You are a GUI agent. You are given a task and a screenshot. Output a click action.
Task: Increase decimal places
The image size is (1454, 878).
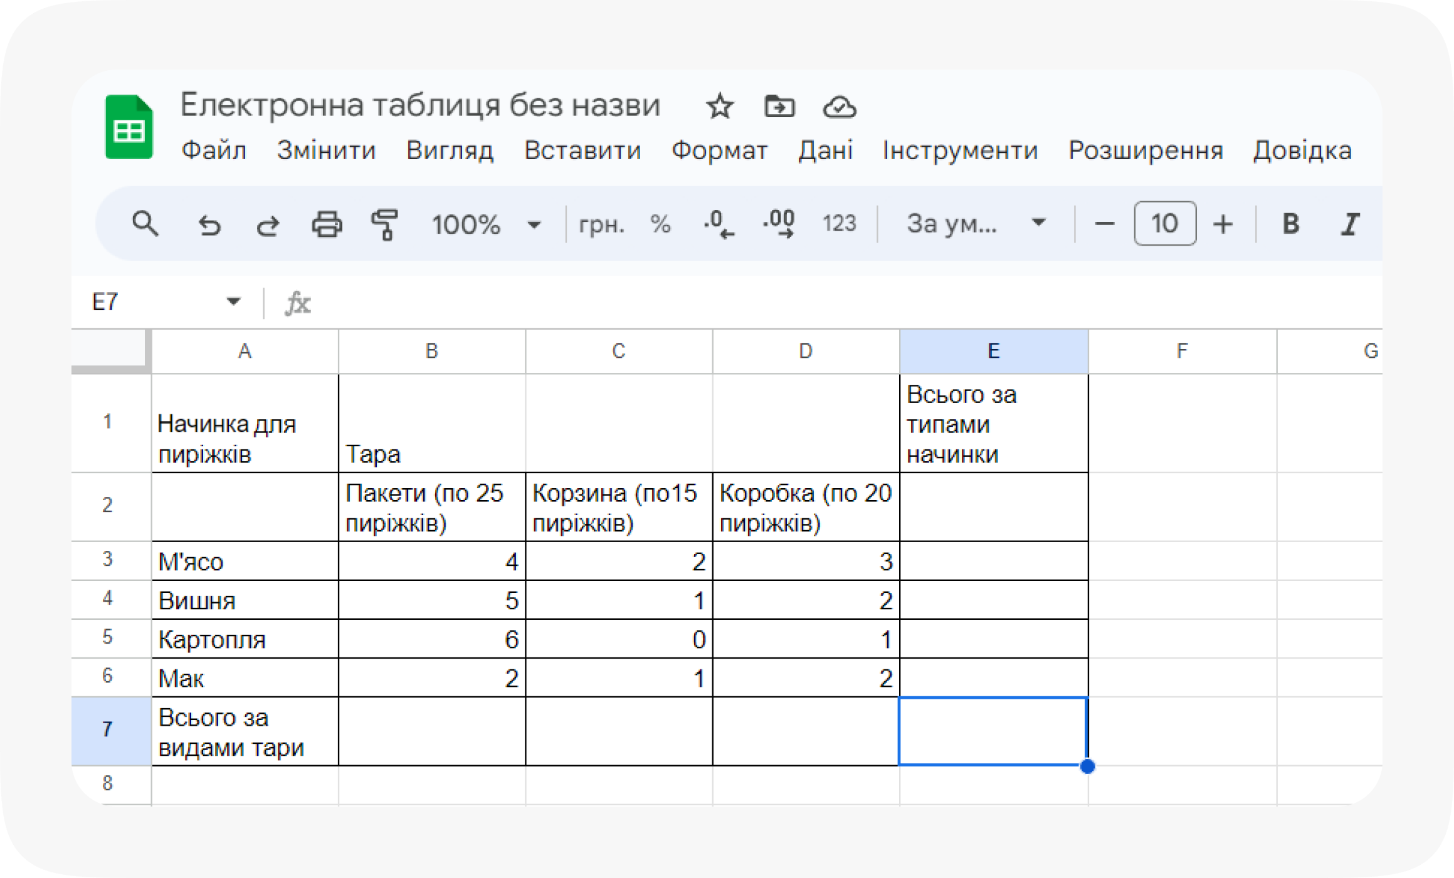pyautogui.click(x=779, y=224)
